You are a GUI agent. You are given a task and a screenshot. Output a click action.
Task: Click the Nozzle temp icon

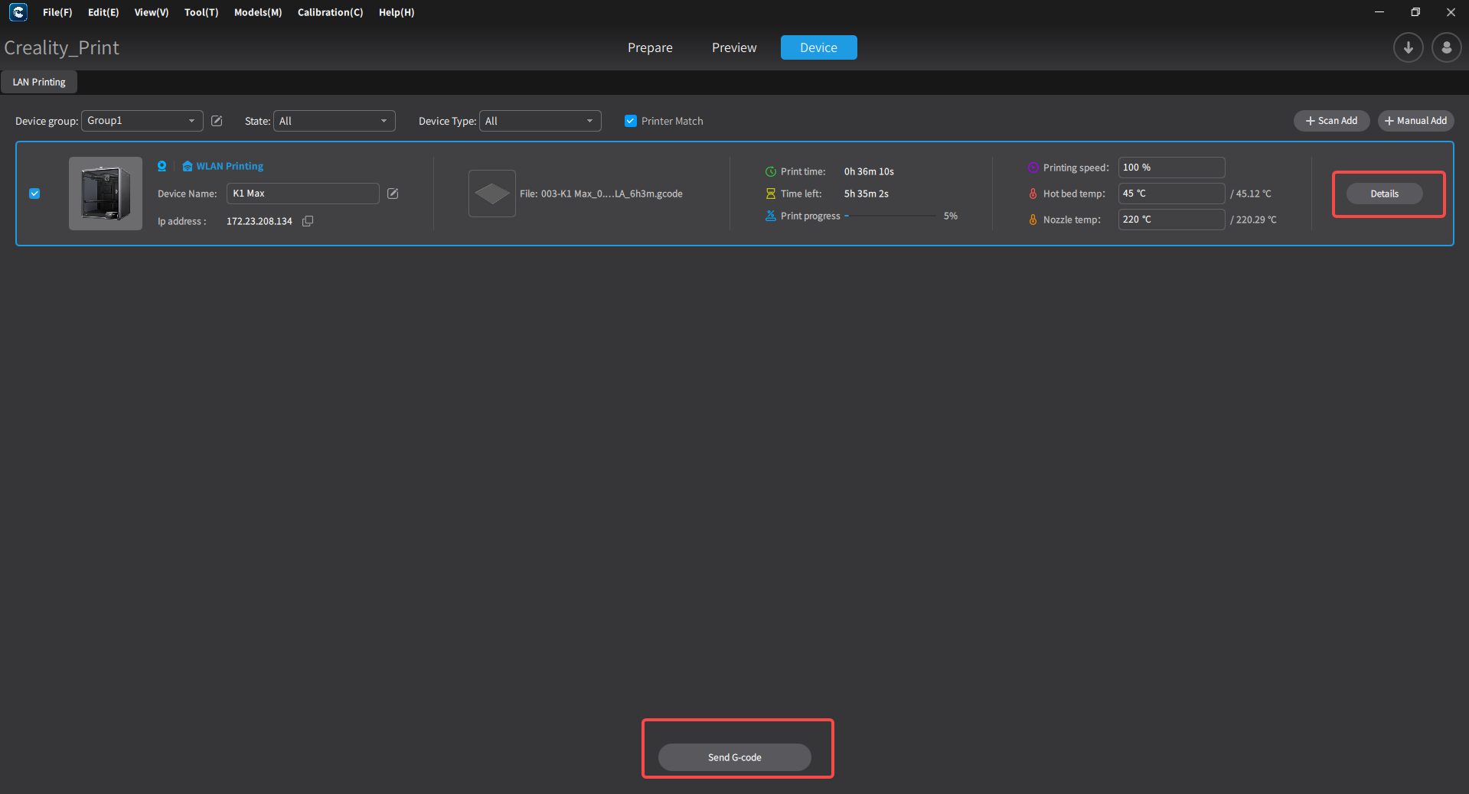pos(1033,220)
